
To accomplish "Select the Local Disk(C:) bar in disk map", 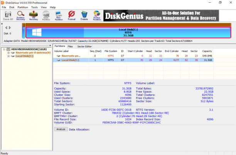I will 128,33.
